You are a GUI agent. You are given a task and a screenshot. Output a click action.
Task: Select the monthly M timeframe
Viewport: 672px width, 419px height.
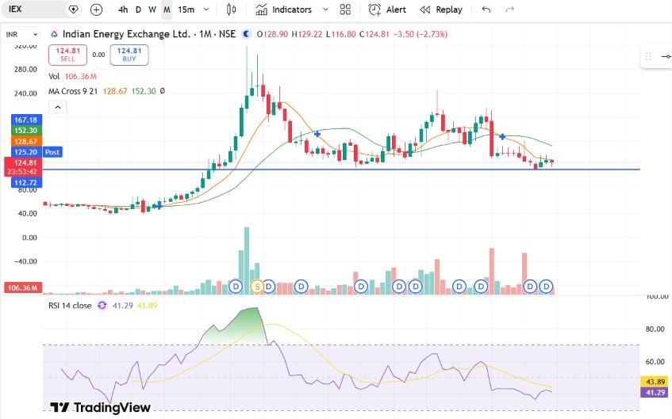(x=167, y=10)
